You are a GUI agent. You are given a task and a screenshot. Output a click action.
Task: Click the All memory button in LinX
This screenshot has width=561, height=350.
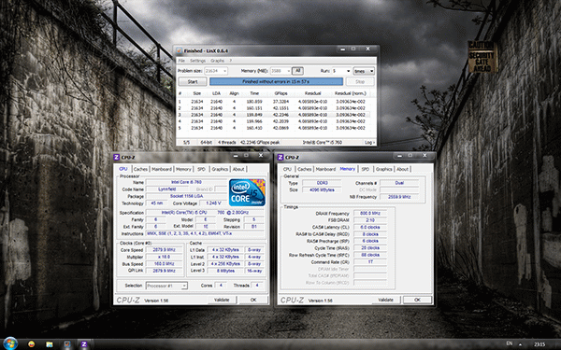[297, 71]
